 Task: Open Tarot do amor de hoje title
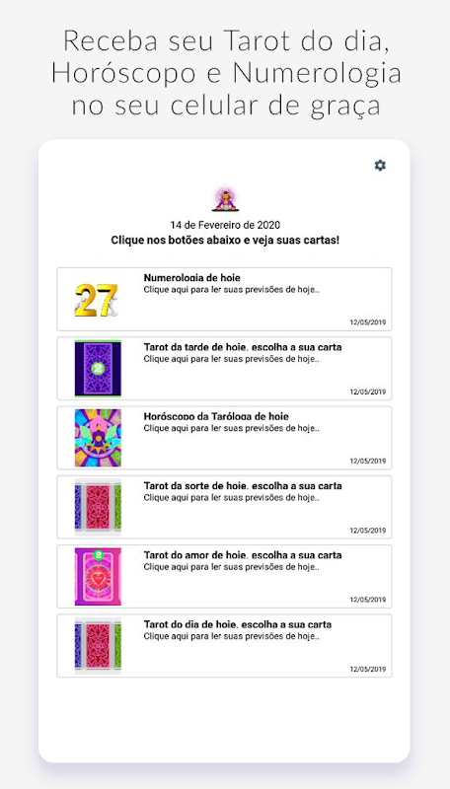tap(243, 555)
